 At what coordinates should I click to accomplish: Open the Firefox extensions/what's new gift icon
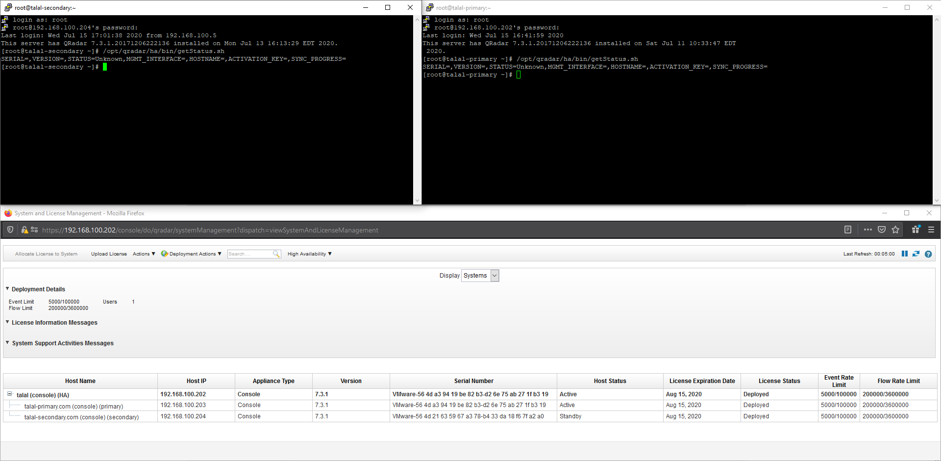point(916,229)
